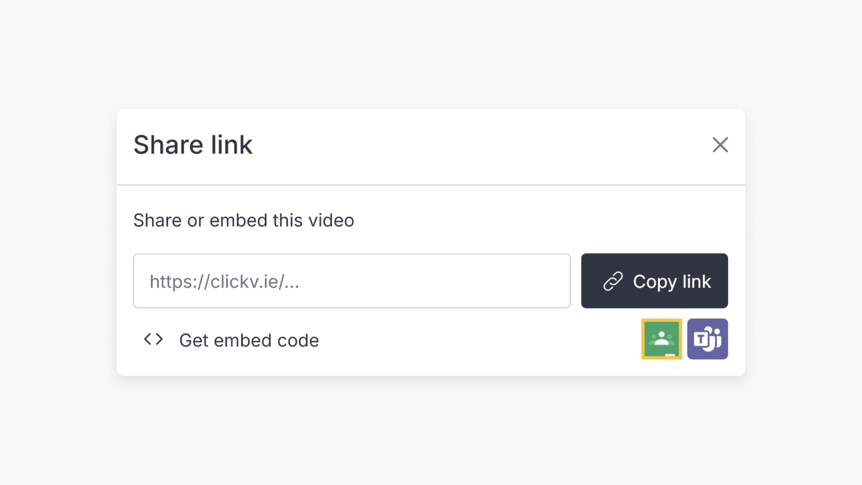Dismiss the Share link dialog with X
Viewport: 862px width, 485px height.
720,145
